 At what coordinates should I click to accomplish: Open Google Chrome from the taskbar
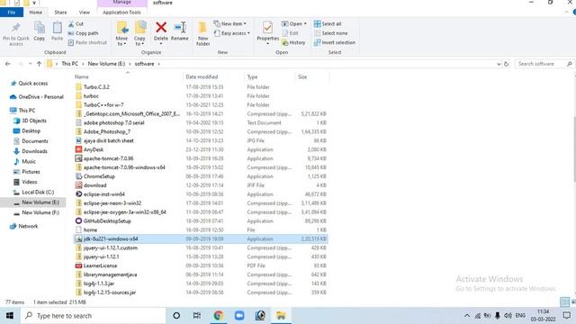[219, 316]
